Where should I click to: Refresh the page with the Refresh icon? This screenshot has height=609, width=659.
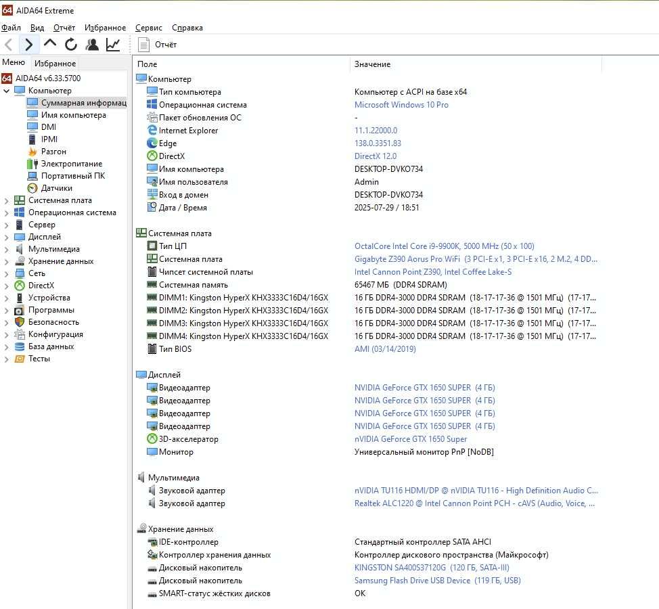point(71,44)
